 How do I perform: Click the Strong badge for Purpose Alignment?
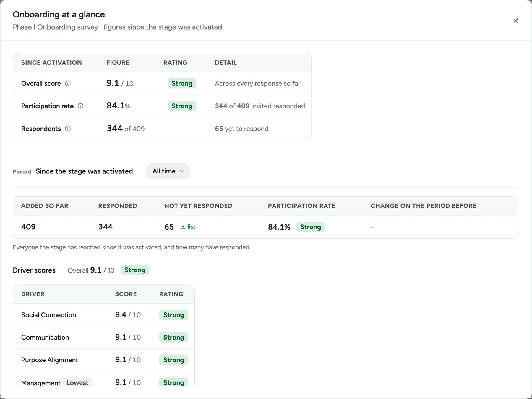point(173,360)
